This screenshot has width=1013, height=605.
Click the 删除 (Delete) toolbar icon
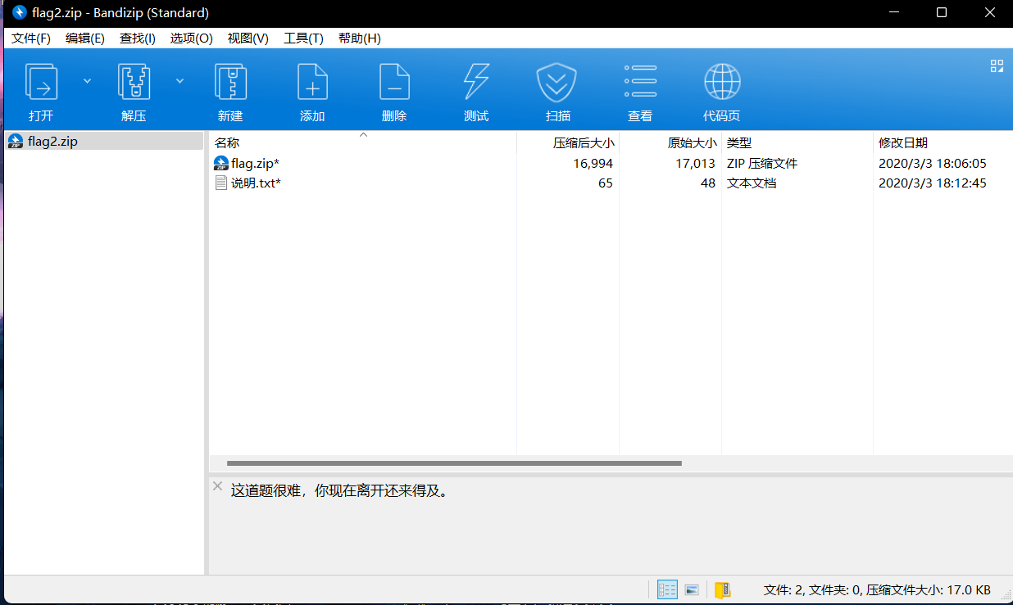click(394, 82)
